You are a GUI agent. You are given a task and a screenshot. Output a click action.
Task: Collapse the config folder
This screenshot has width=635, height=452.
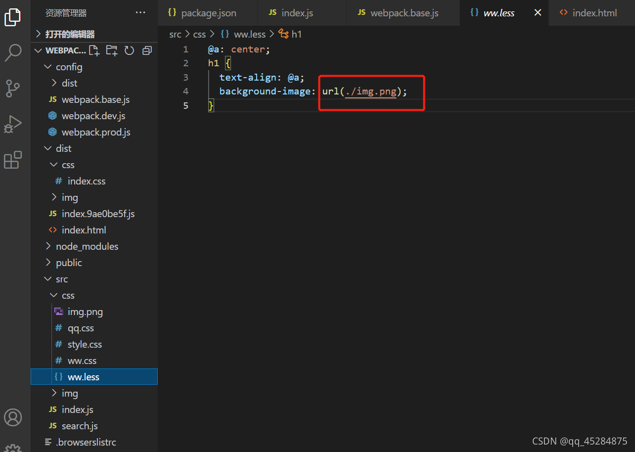coord(94,67)
